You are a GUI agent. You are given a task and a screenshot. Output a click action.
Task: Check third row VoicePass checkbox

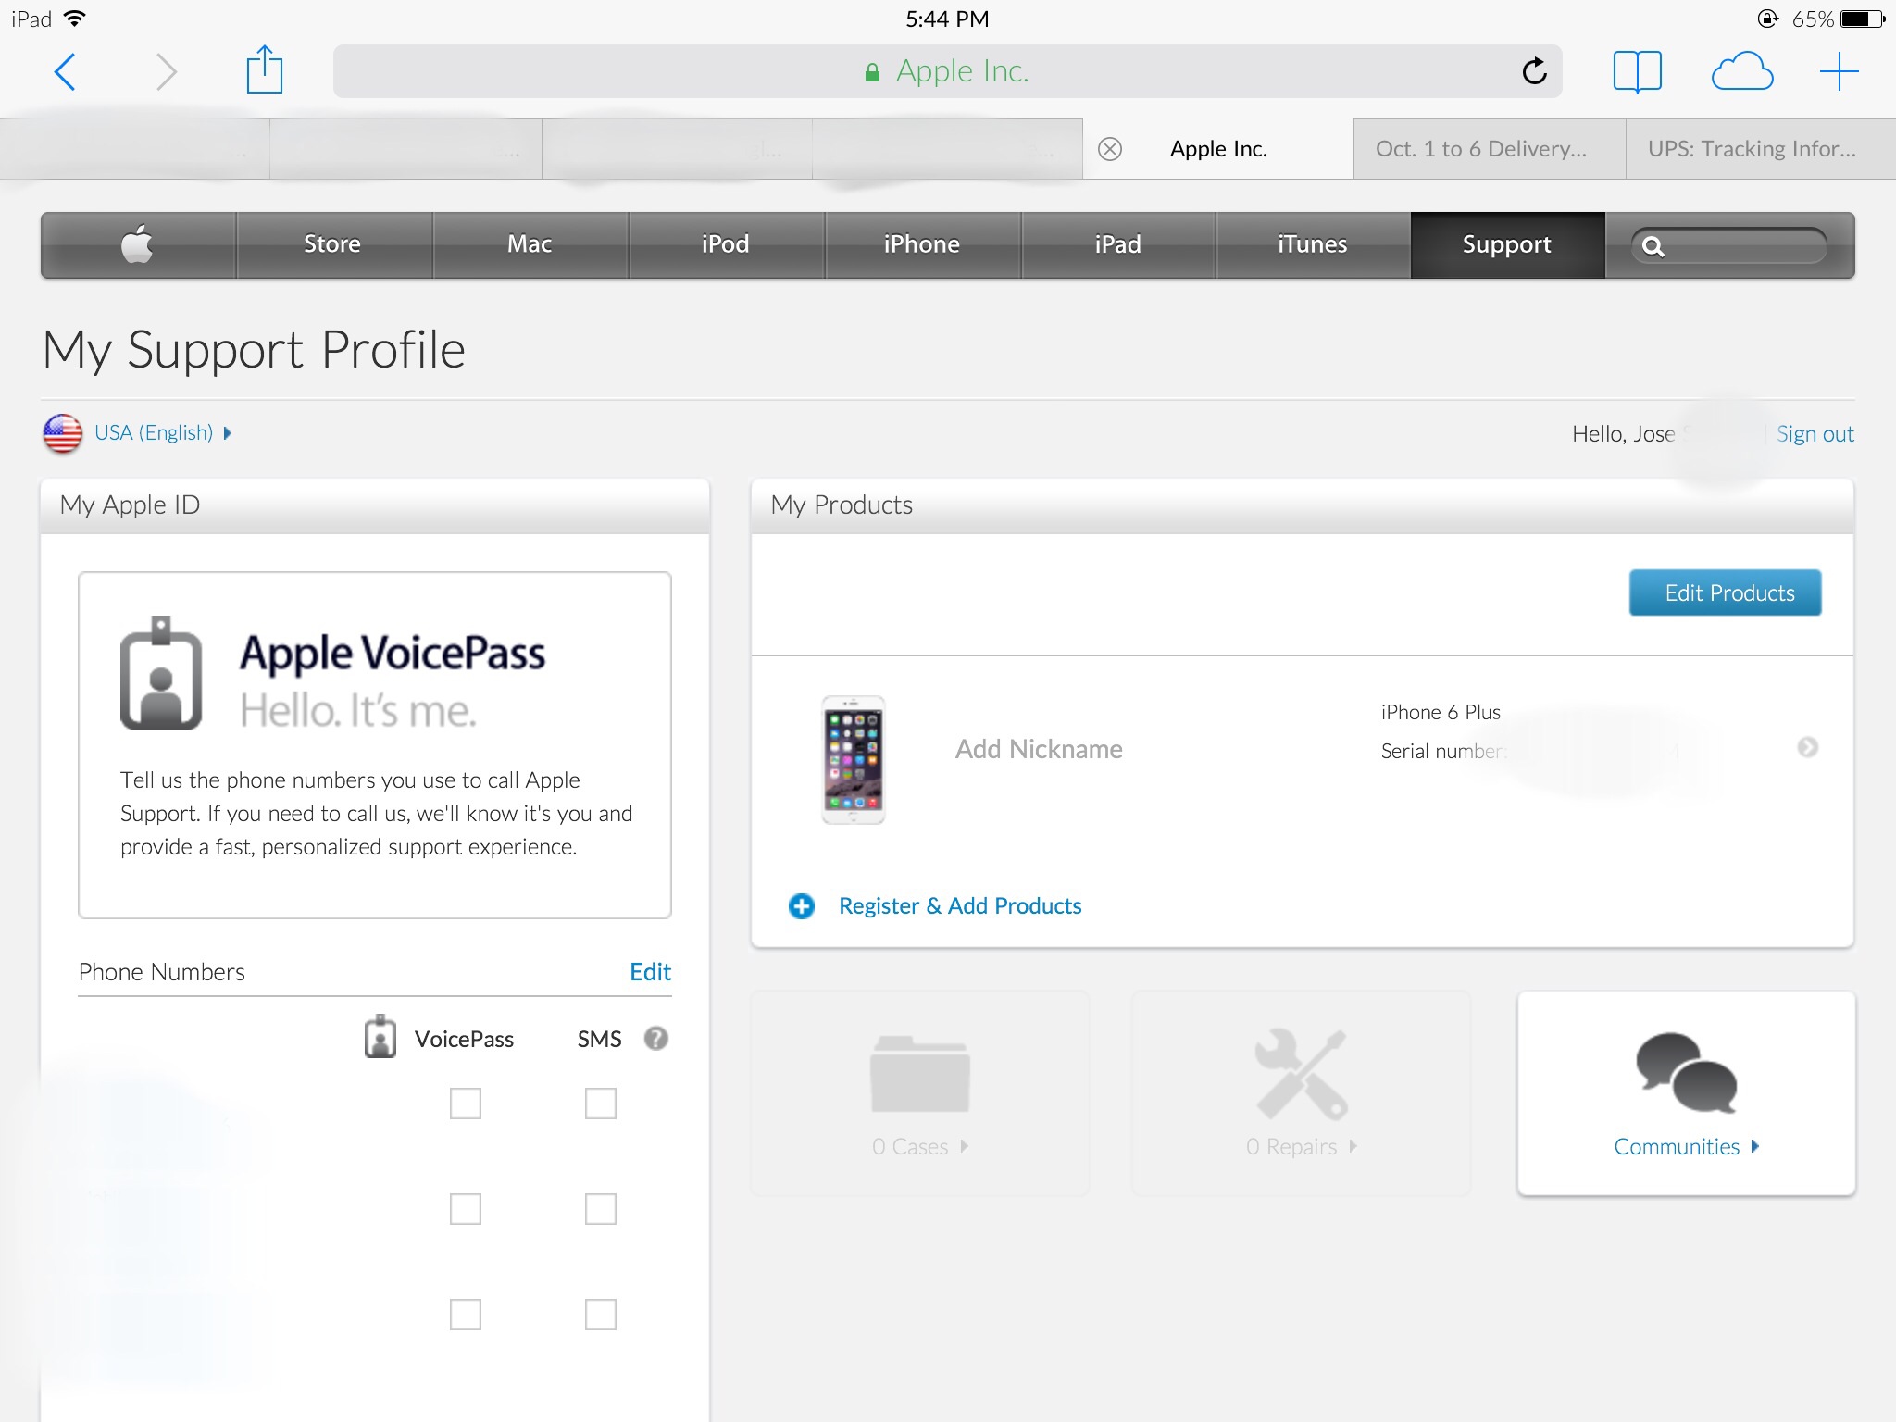coord(465,1315)
